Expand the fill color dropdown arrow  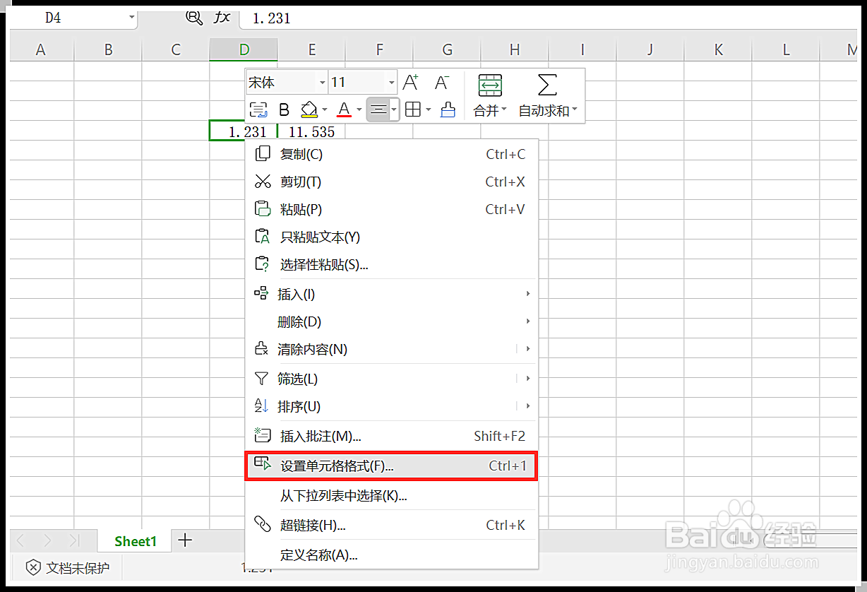(x=324, y=109)
